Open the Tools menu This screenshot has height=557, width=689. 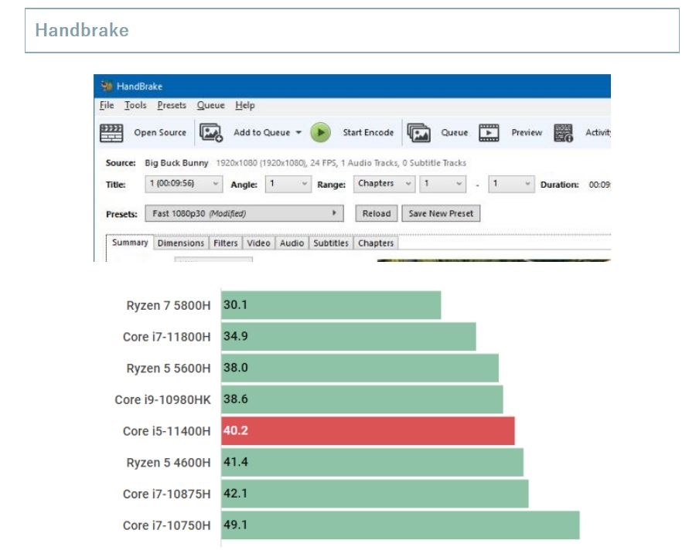[135, 105]
